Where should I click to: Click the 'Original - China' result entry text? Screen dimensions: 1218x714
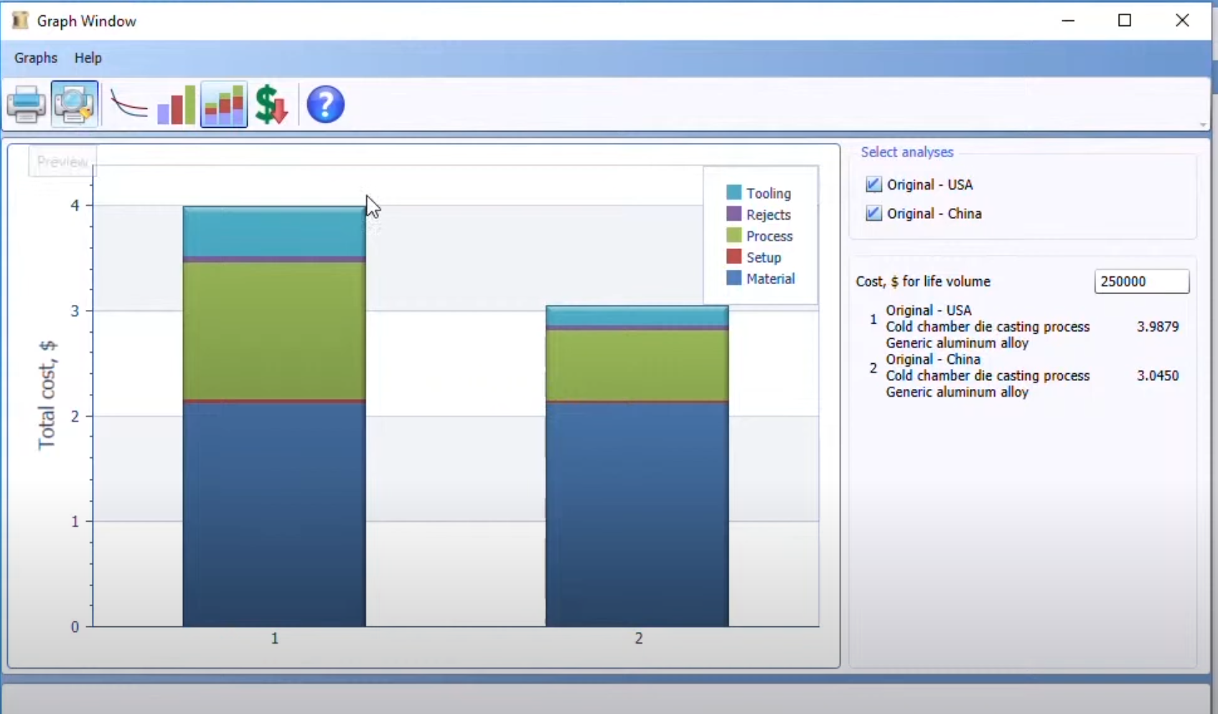click(x=933, y=359)
